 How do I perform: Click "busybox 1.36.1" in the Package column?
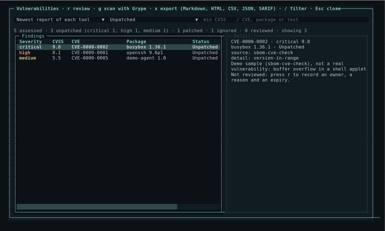pyautogui.click(x=146, y=47)
